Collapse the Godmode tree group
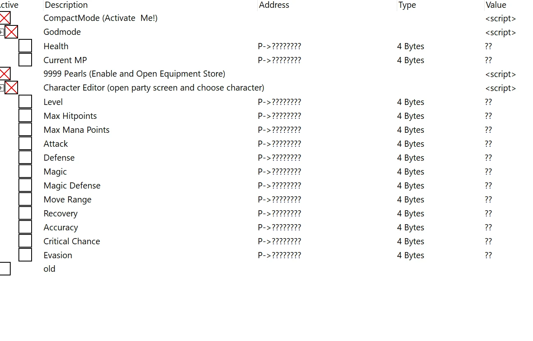This screenshot has width=533, height=341. [x=2, y=32]
